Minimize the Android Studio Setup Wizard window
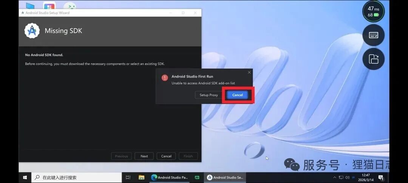 [x=171, y=13]
